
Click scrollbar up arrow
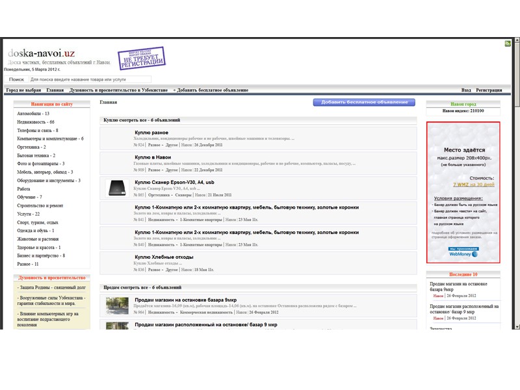pyautogui.click(x=517, y=40)
